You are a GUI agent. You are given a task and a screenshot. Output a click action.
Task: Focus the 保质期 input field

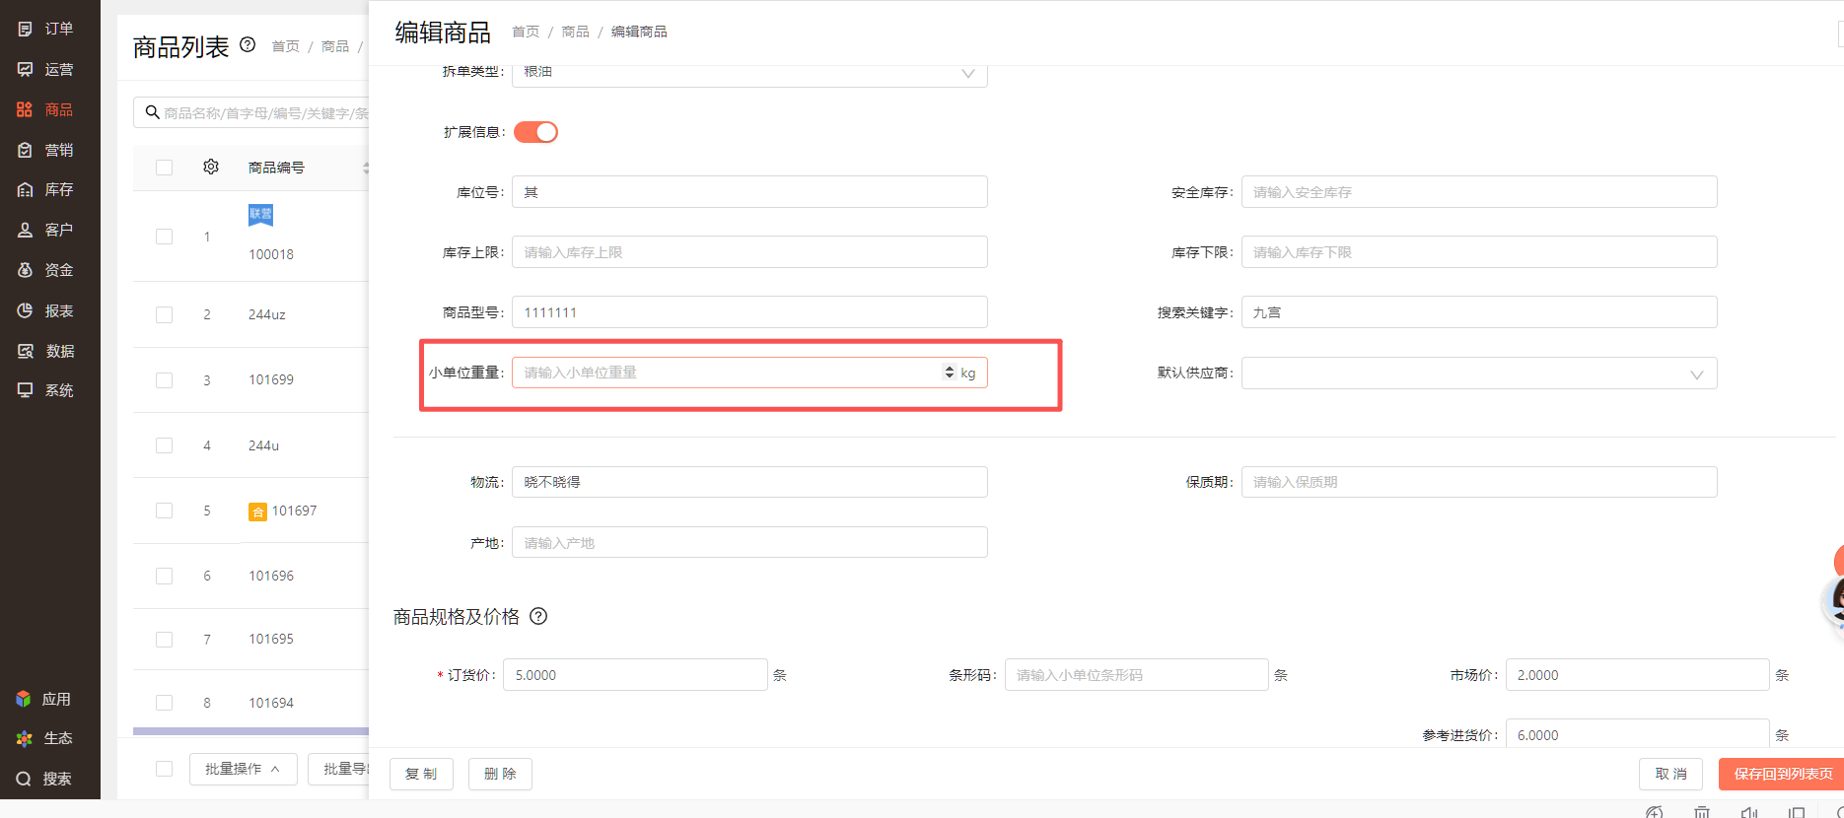1479,482
